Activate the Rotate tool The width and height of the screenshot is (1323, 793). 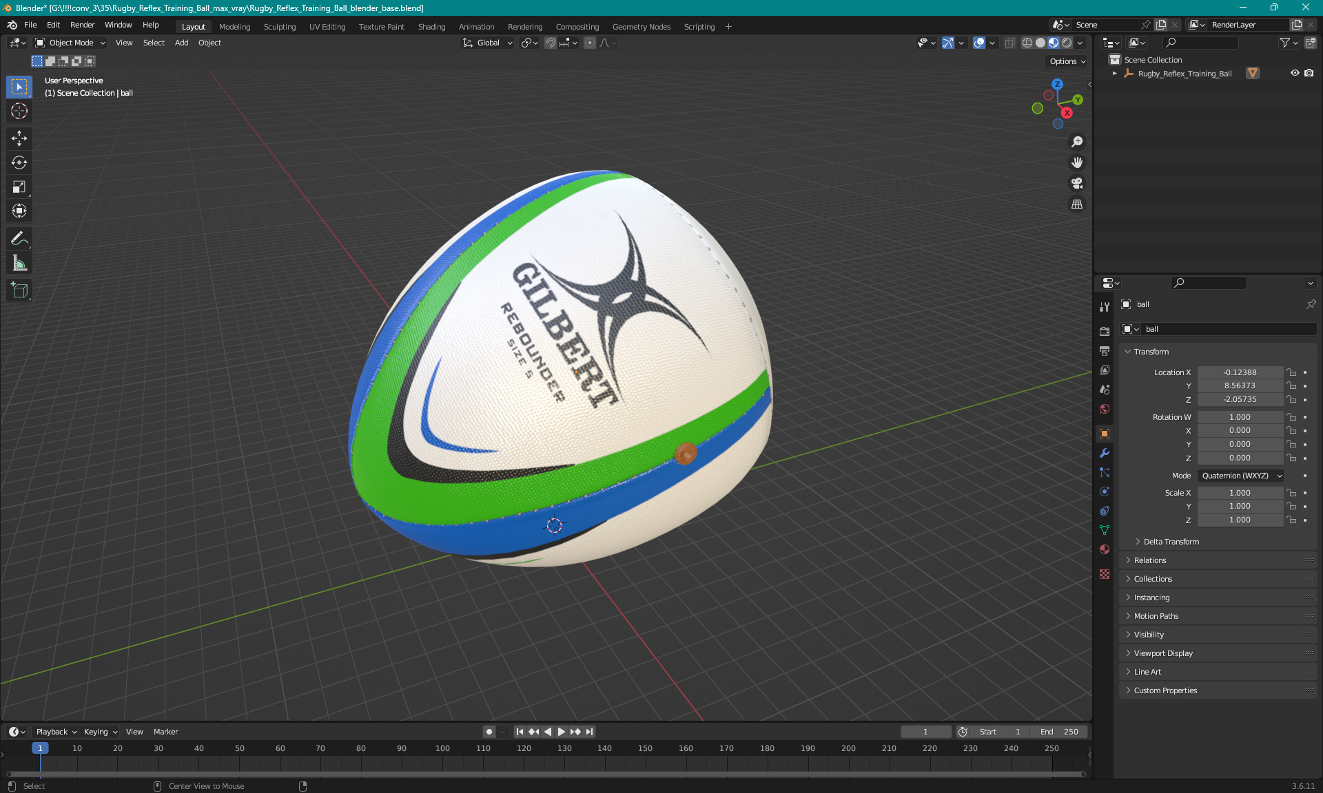click(19, 162)
